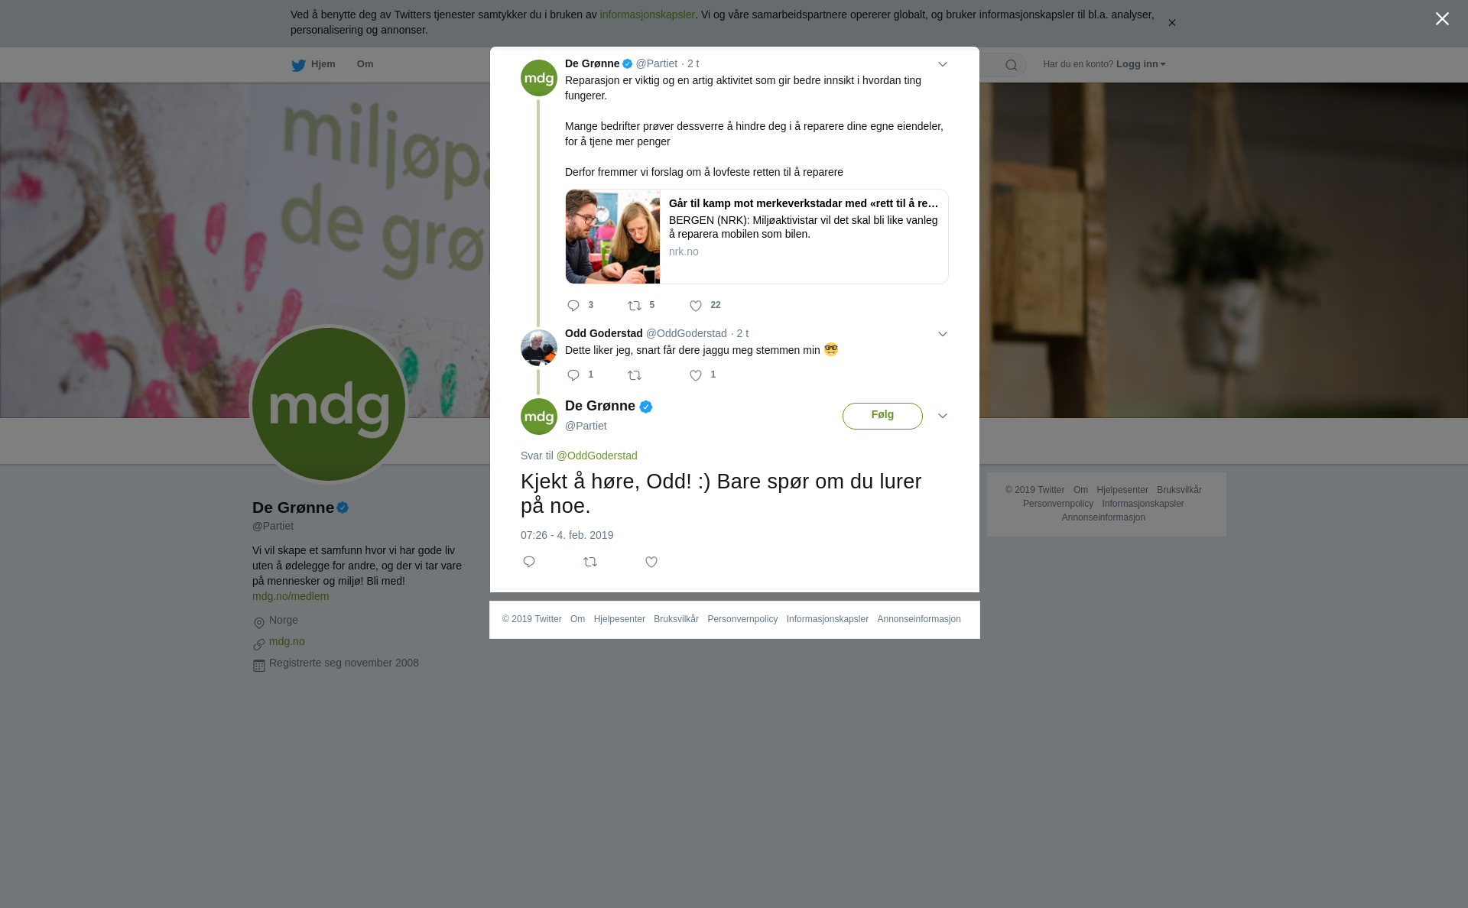Image resolution: width=1468 pixels, height=908 pixels.
Task: Like the repair rights tweet with 22 likes
Action: 696,306
